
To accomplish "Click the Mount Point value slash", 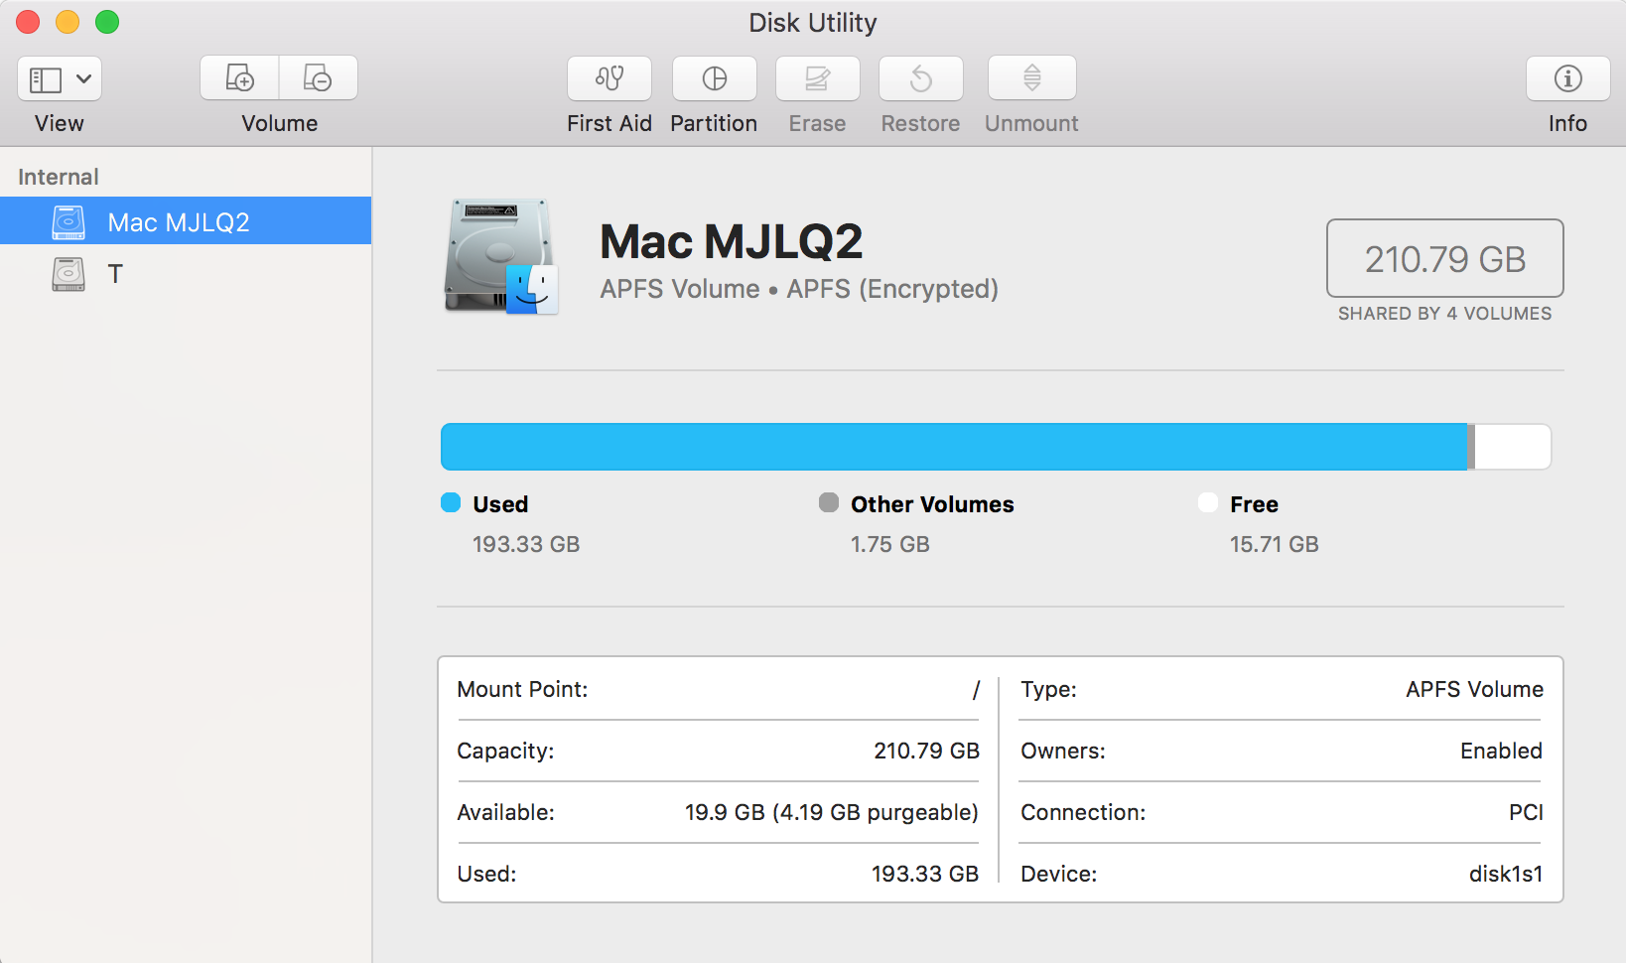I will pyautogui.click(x=977, y=689).
